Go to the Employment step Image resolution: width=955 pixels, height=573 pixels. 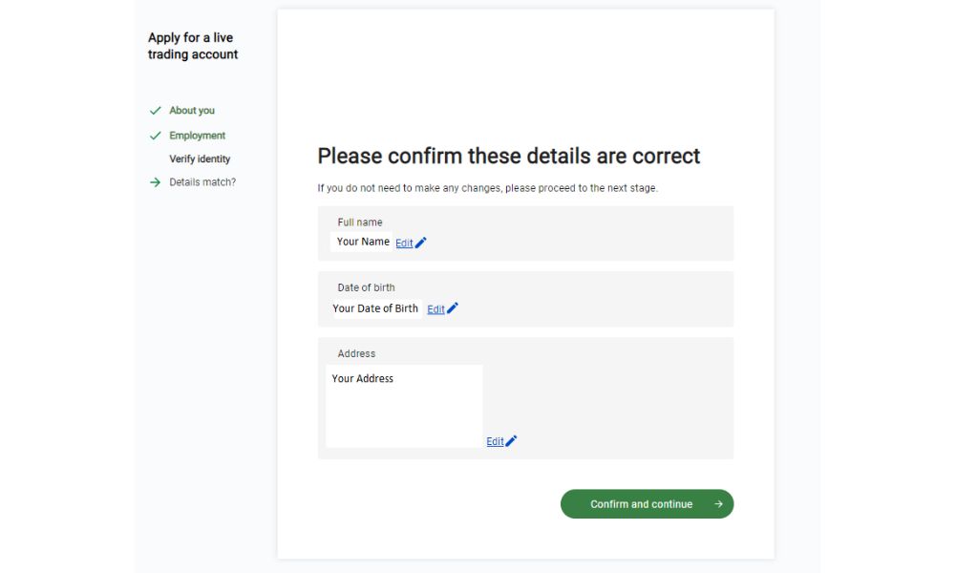pyautogui.click(x=198, y=136)
